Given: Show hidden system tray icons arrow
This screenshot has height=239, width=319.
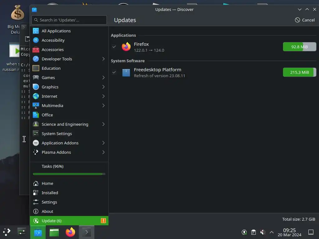Looking at the screenshot, I should (x=272, y=232).
